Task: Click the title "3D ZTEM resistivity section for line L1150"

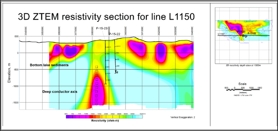Action: pyautogui.click(x=106, y=17)
